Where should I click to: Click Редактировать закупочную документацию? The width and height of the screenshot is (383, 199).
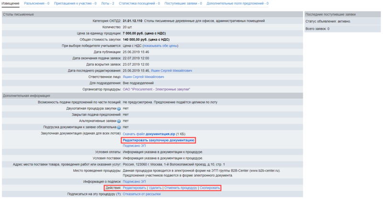158,140
